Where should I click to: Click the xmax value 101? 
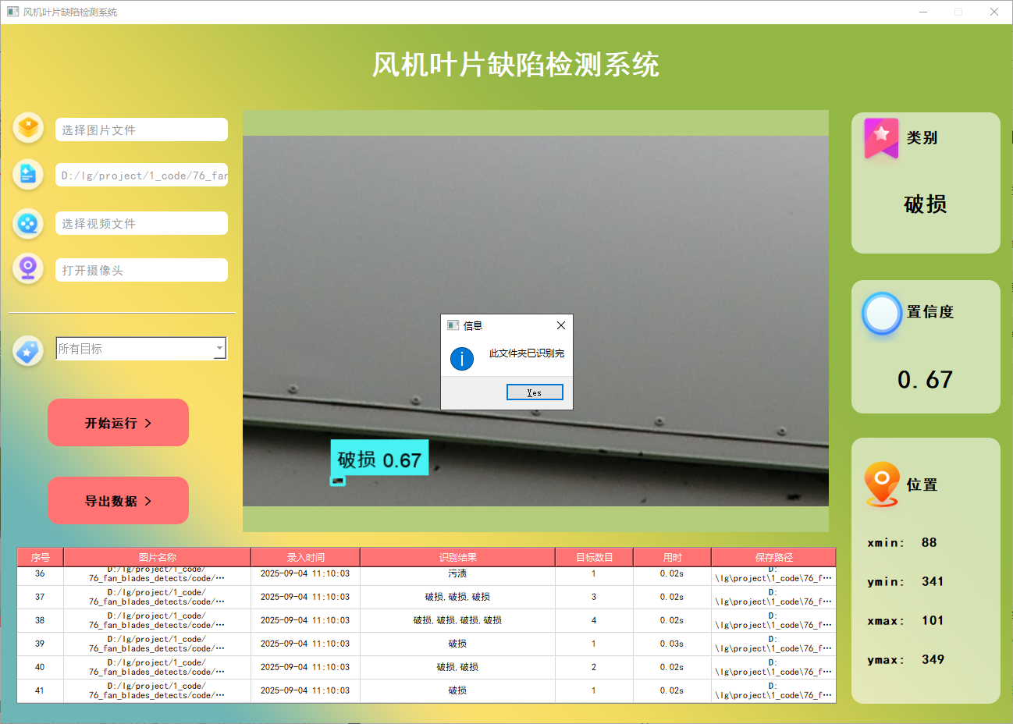tap(933, 620)
